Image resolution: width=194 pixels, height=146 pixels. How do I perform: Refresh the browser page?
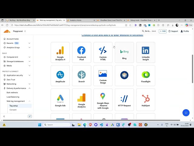7,25
